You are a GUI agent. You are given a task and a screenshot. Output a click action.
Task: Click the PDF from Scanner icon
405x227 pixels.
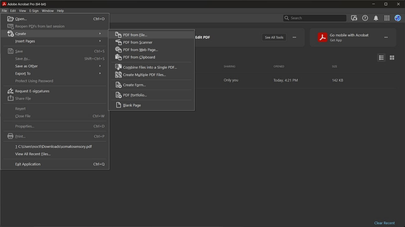(118, 42)
